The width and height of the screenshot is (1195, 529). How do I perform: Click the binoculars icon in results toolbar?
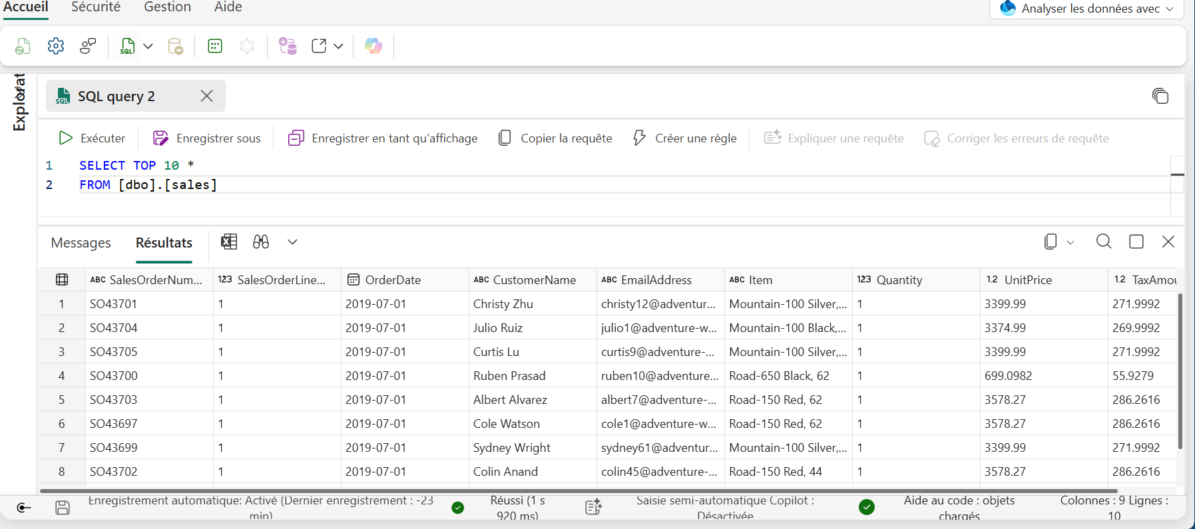click(x=261, y=242)
